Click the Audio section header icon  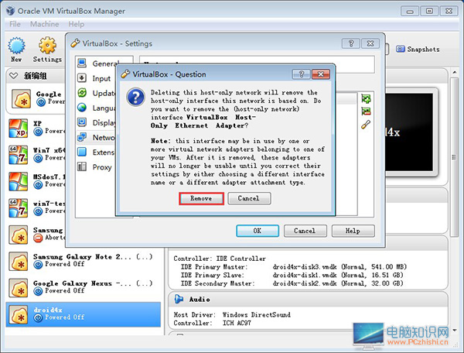[x=179, y=299]
